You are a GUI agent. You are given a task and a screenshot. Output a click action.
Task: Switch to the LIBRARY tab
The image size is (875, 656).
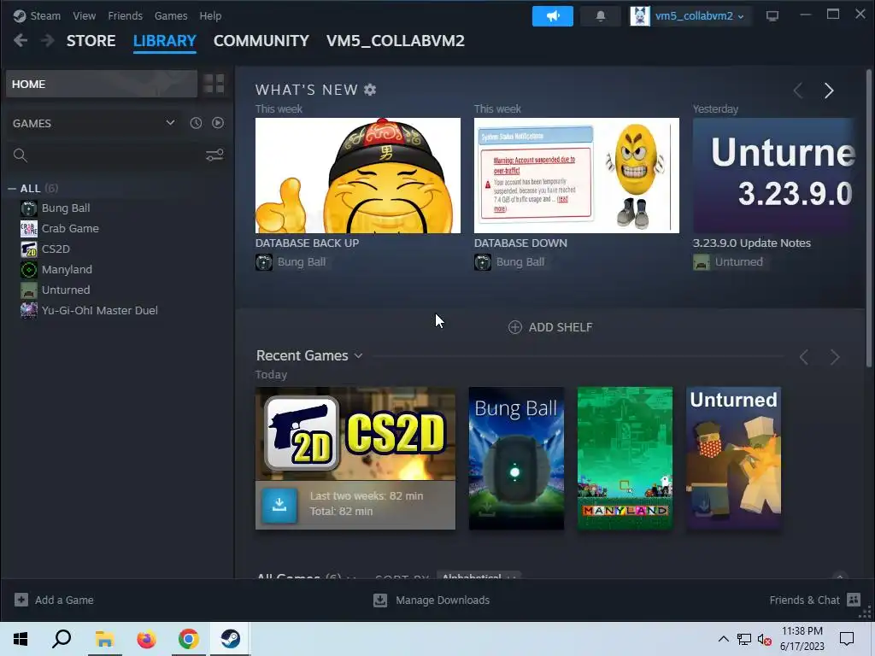tap(165, 41)
